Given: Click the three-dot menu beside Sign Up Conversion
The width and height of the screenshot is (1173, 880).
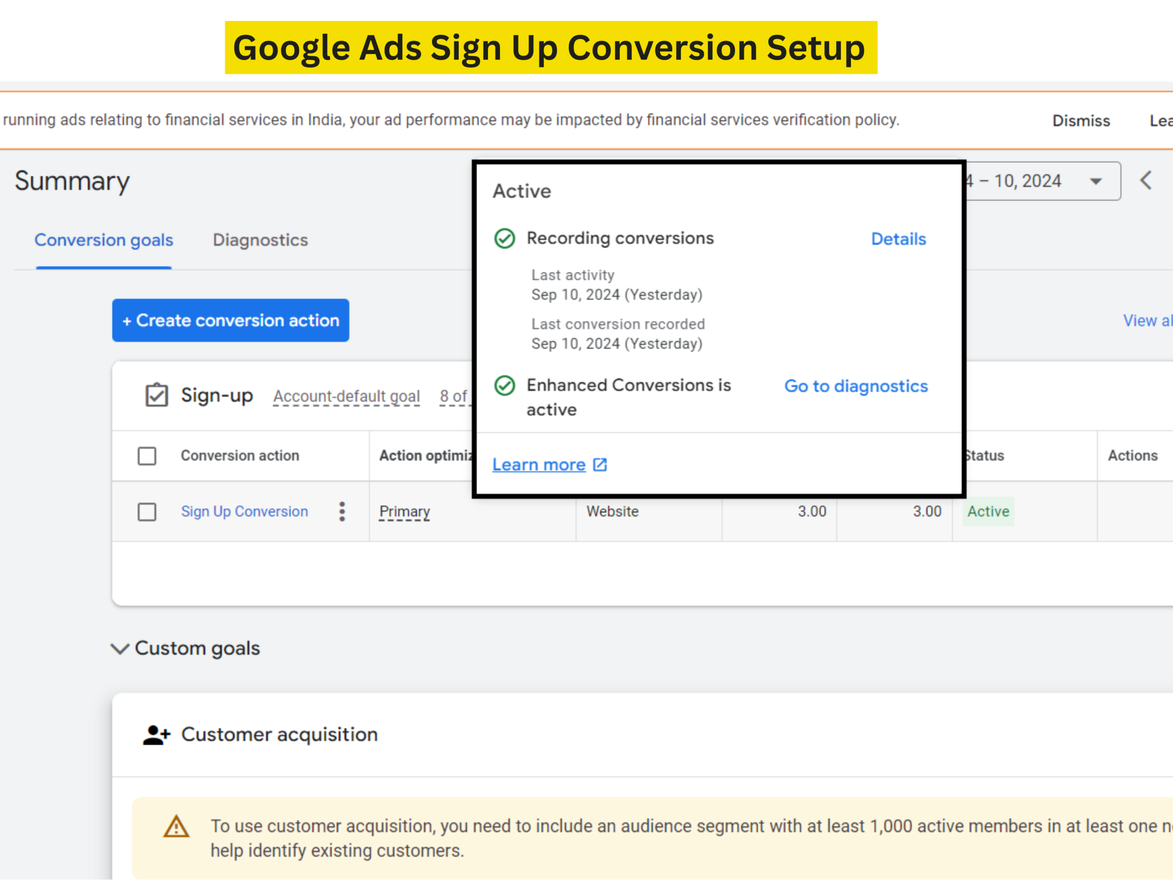Looking at the screenshot, I should tap(342, 511).
